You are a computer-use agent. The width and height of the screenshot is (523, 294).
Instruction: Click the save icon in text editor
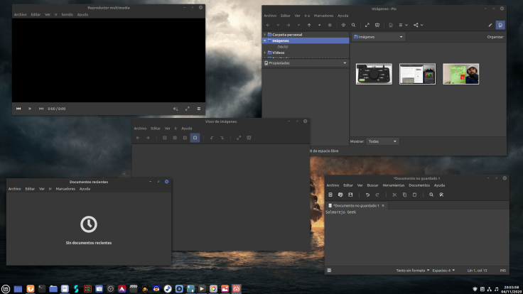[350, 195]
